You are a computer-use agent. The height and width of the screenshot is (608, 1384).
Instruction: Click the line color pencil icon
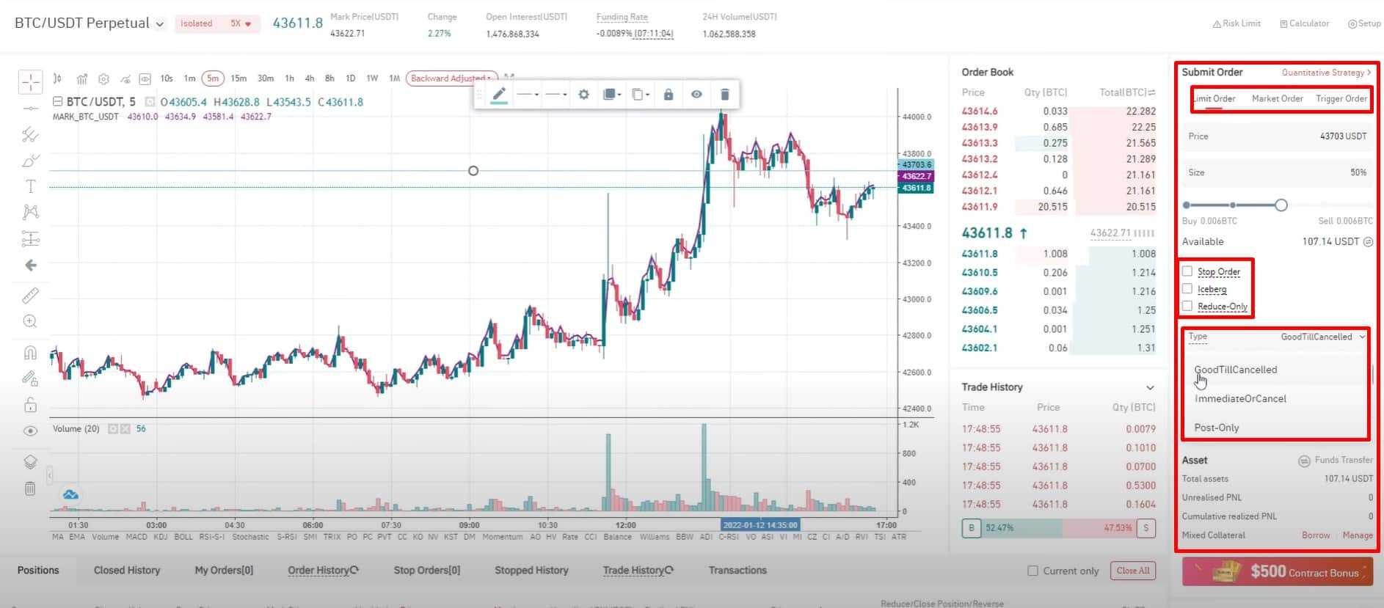[499, 95]
